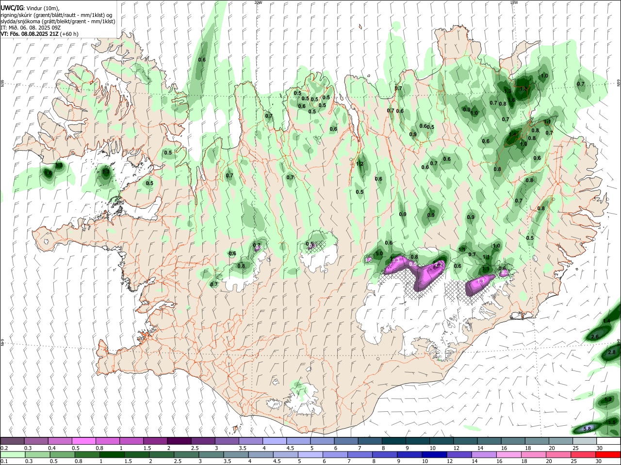Screen dimensions: 621x465
Task: Click the 'IT: Mið. 06. 08. 2025 09Z' line
Action: click(x=31, y=28)
